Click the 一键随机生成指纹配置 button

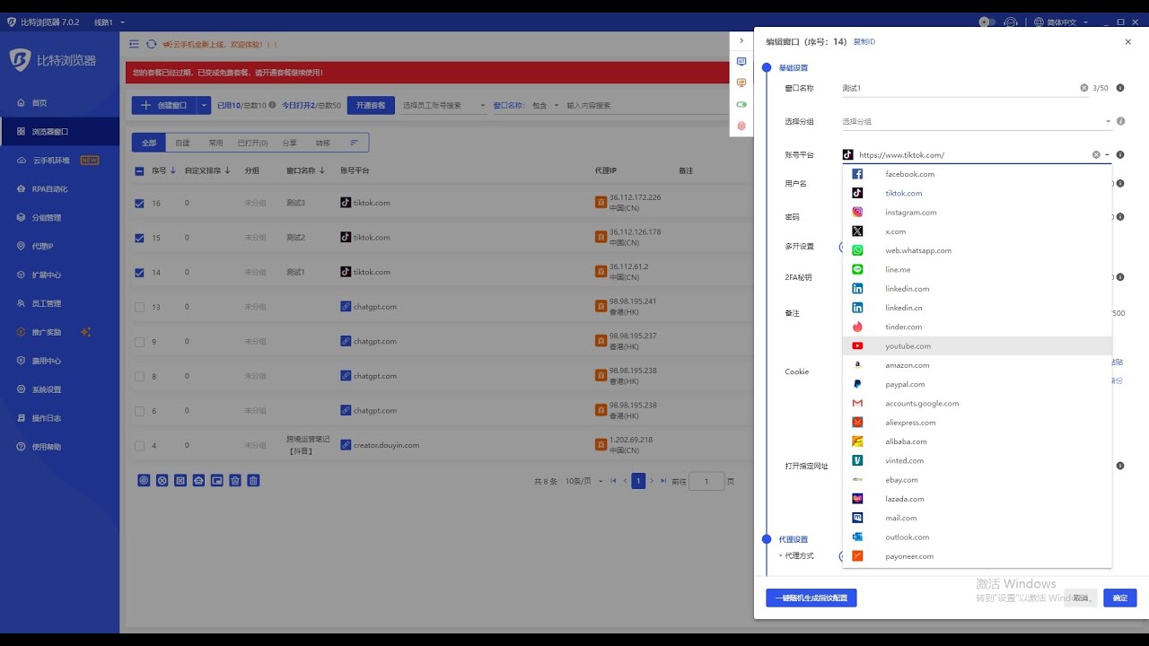(x=811, y=598)
